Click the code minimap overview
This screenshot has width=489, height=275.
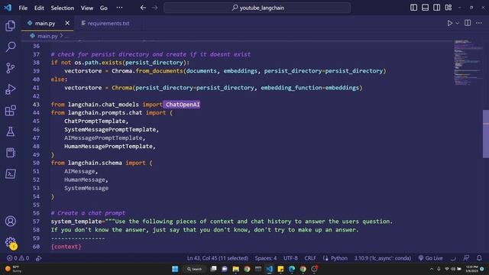[x=468, y=63]
